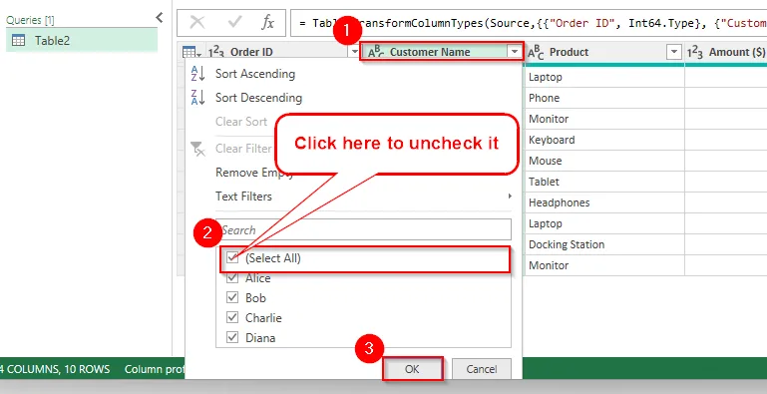This screenshot has height=394, width=767.
Task: Click the Mouse product cell
Action: [x=603, y=161]
